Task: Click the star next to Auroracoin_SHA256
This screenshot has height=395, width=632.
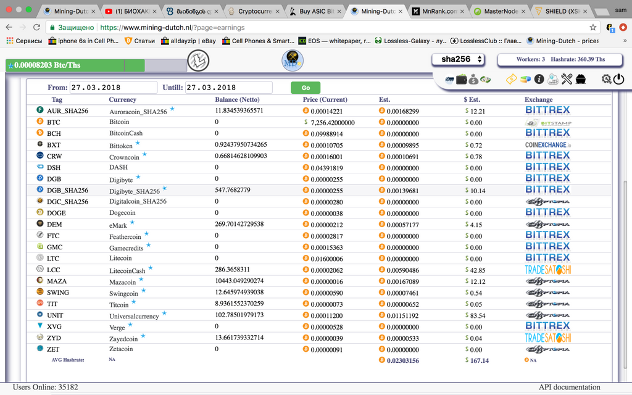Action: point(172,109)
